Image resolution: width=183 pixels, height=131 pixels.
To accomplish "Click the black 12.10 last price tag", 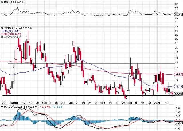I will 178,94.
